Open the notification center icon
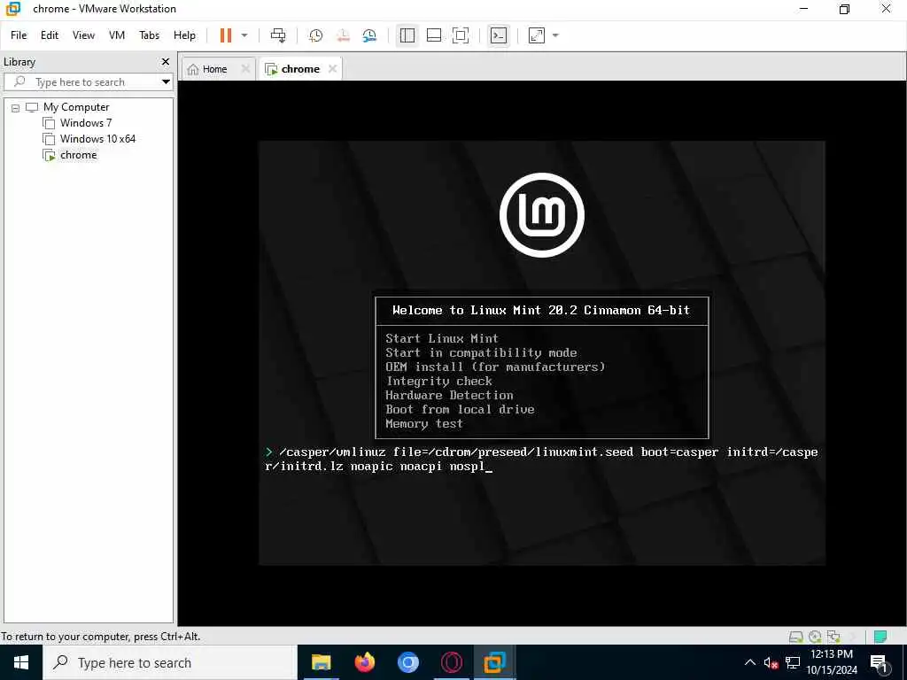Image resolution: width=907 pixels, height=680 pixels. [x=880, y=663]
